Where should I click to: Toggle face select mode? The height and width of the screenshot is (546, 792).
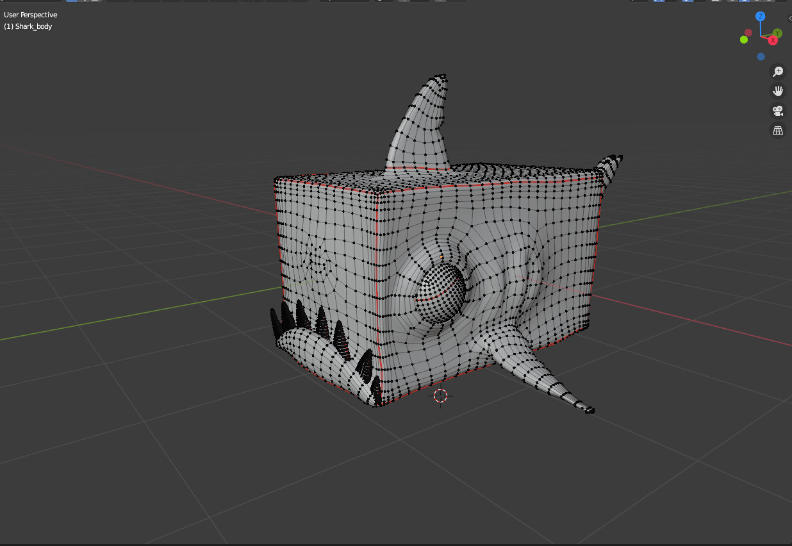(x=95, y=3)
